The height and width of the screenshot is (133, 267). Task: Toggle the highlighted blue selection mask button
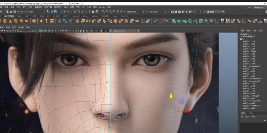[64, 12]
